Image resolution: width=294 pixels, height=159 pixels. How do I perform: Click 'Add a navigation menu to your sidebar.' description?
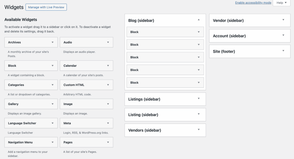pyautogui.click(x=28, y=154)
